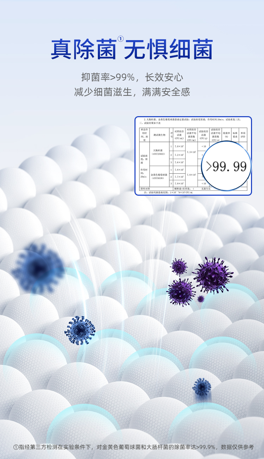Click the tiniest purple virus particle
Image resolution: width=264 pixels, height=459 pixels.
pyautogui.click(x=201, y=299)
